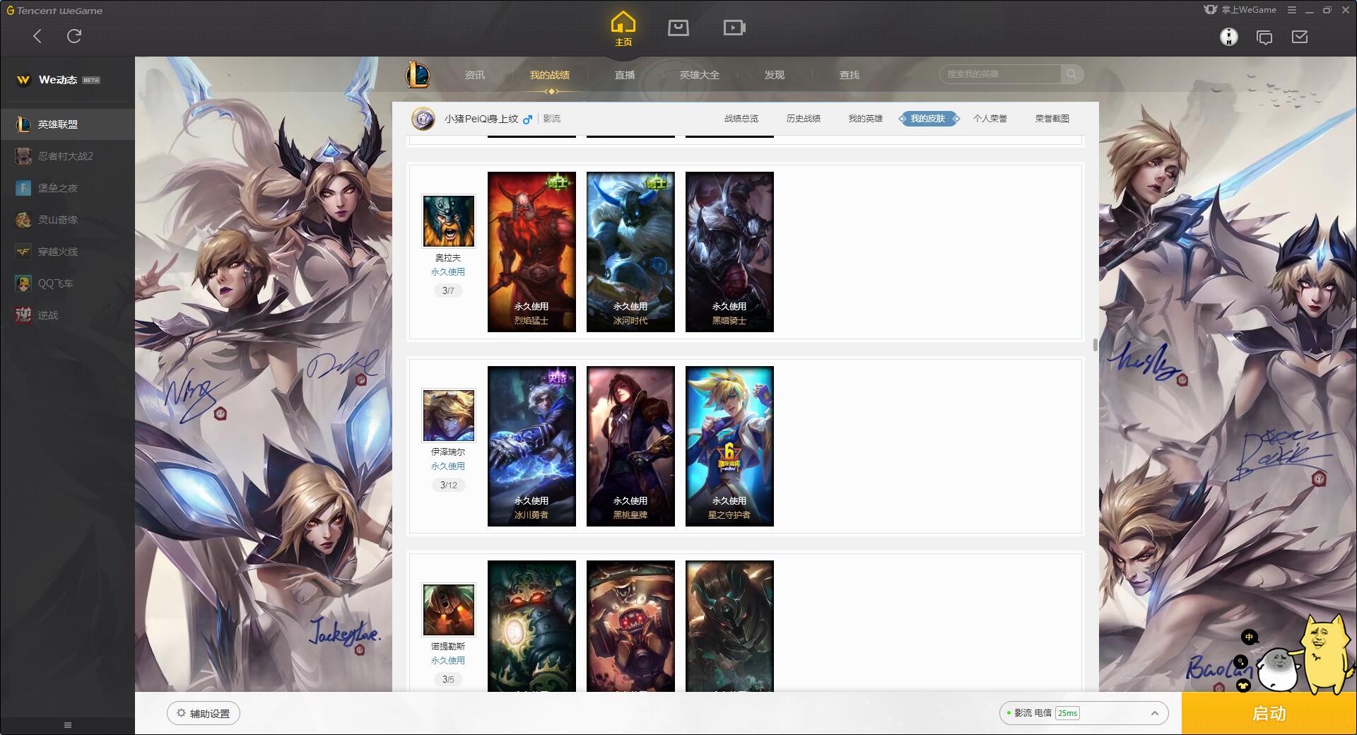Open the 主页 home icon
This screenshot has width=1357, height=735.
point(623,29)
